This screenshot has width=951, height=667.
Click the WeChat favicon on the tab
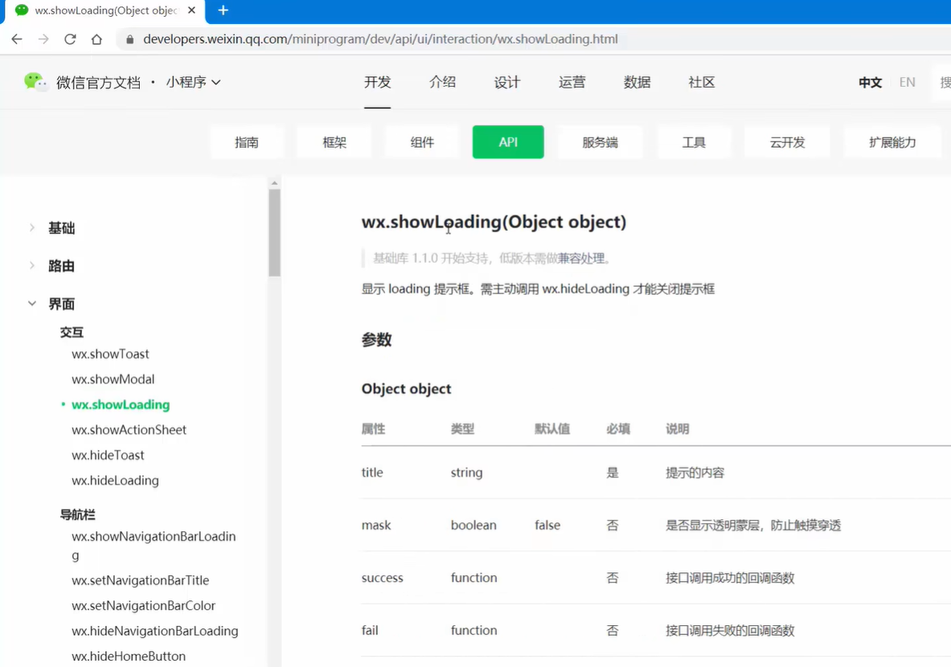21,10
